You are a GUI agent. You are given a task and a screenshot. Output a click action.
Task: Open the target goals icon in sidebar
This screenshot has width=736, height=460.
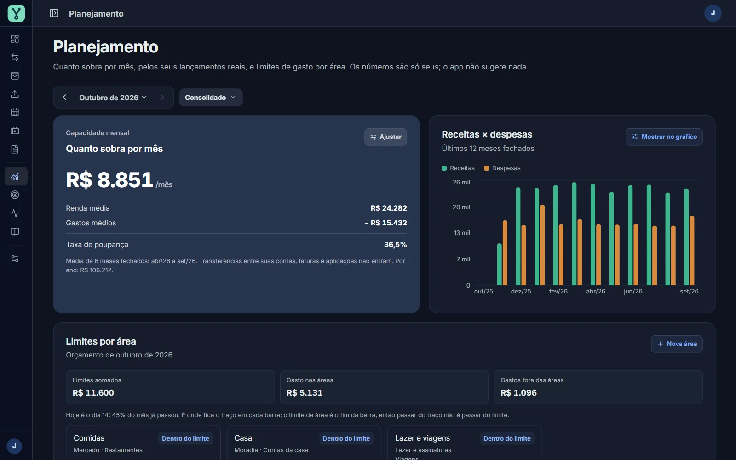tap(15, 195)
